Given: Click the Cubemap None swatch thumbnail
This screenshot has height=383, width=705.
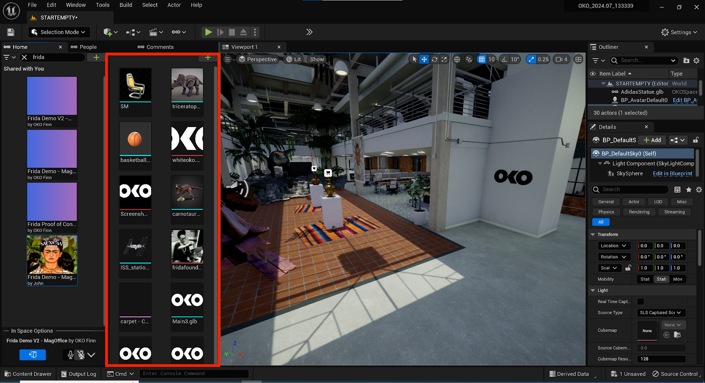Looking at the screenshot, I should coord(647,331).
